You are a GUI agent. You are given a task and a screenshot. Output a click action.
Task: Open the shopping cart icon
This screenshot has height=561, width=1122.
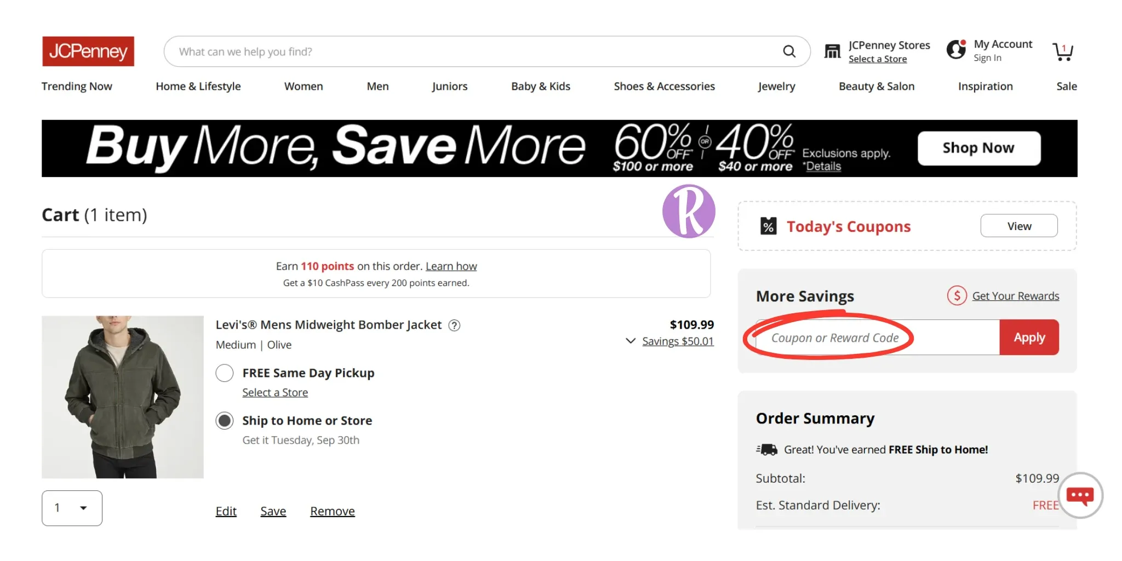click(x=1063, y=51)
